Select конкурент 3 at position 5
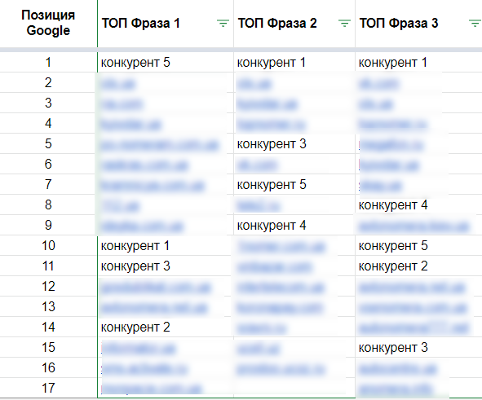The height and width of the screenshot is (400, 482). coord(272,144)
